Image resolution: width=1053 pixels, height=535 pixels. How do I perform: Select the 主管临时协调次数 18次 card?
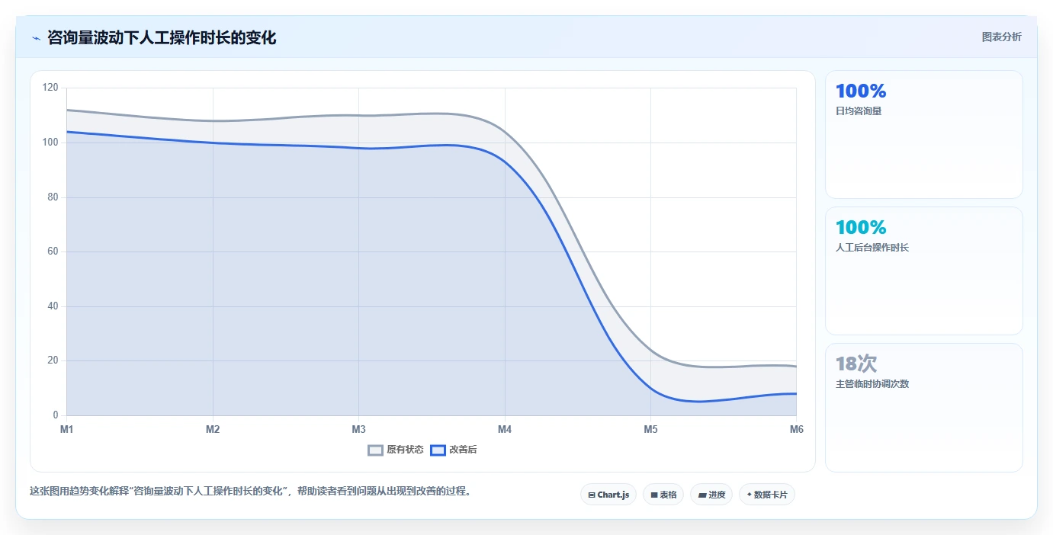[x=923, y=408]
